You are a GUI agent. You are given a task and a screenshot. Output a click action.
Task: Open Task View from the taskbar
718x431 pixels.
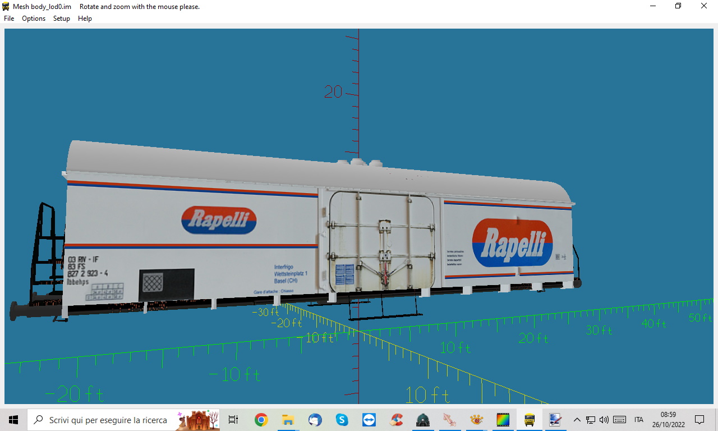pyautogui.click(x=233, y=419)
